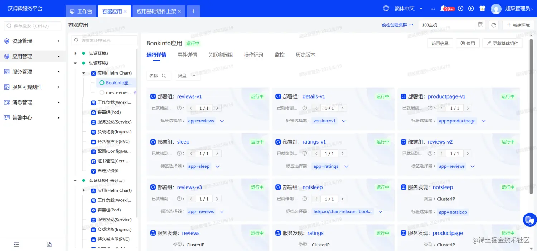Collapse the 认证环境4 tree node
The width and height of the screenshot is (537, 251).
click(75, 181)
